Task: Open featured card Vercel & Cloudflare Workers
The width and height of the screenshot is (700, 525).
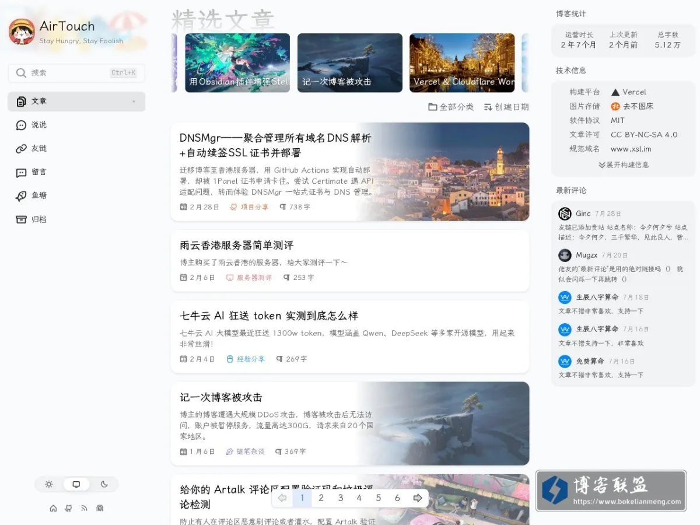Action: [x=462, y=62]
